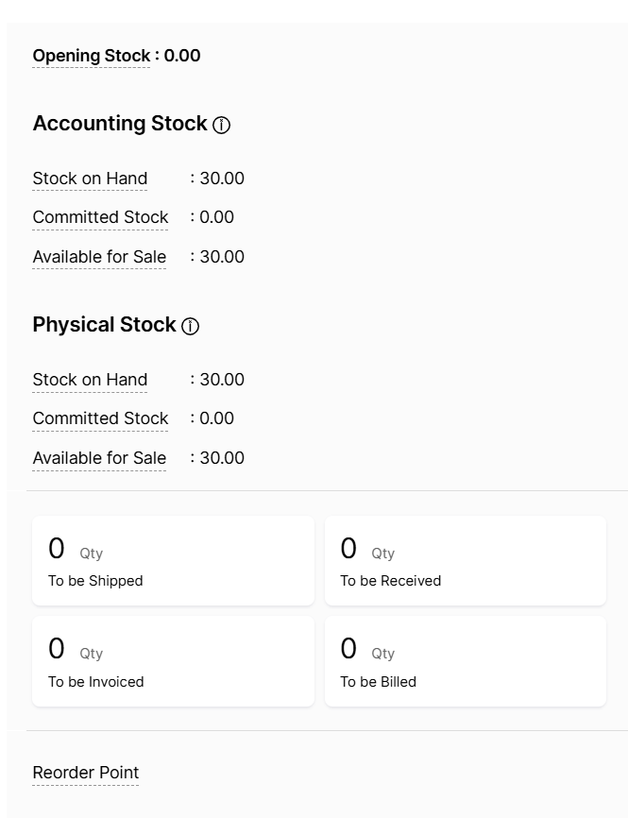Screen dimensions: 628x818
Task: Select the To be Billed quantity card
Action: tap(465, 661)
